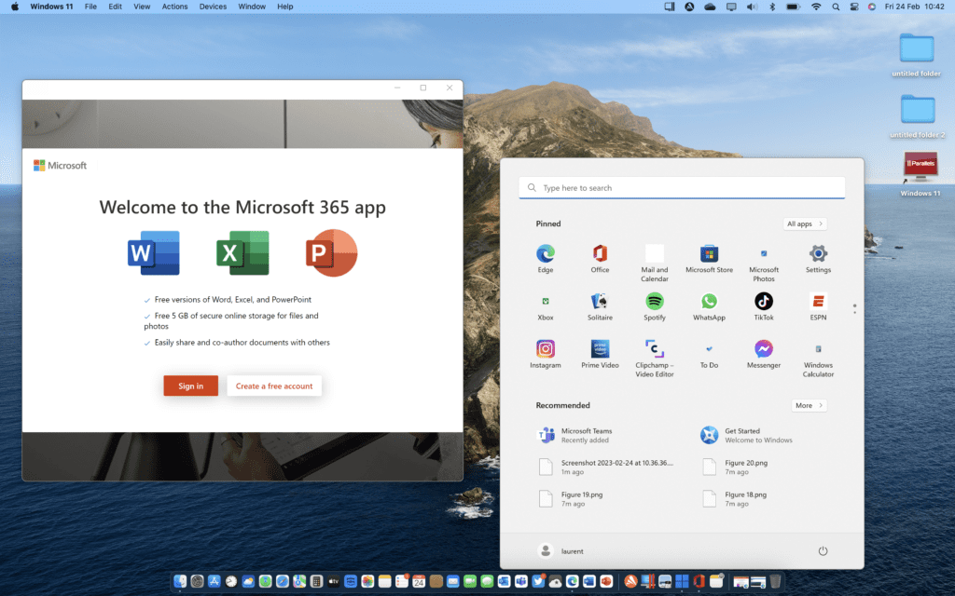Open Clipchamp Video Editor
This screenshot has height=596, width=955.
pos(654,359)
